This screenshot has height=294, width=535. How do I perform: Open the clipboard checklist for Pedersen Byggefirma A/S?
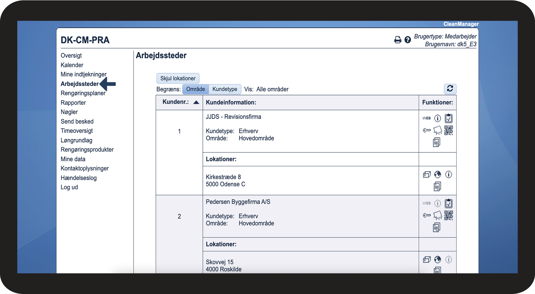tap(448, 203)
